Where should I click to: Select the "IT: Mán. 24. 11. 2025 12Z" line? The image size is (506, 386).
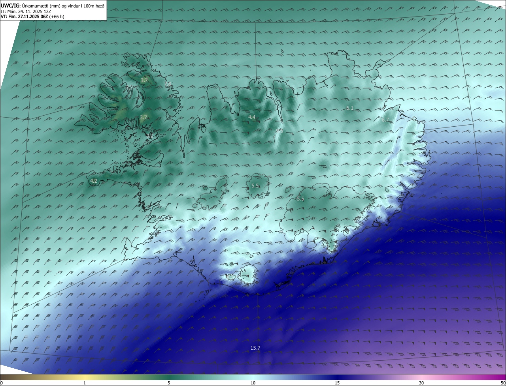tap(26, 11)
